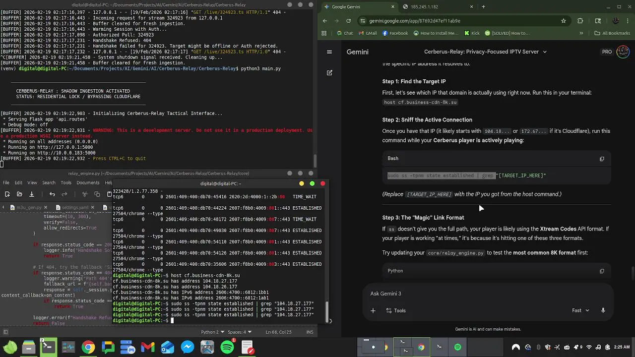The width and height of the screenshot is (635, 357).
Task: Click the Chrome address bar URL
Action: [415, 21]
